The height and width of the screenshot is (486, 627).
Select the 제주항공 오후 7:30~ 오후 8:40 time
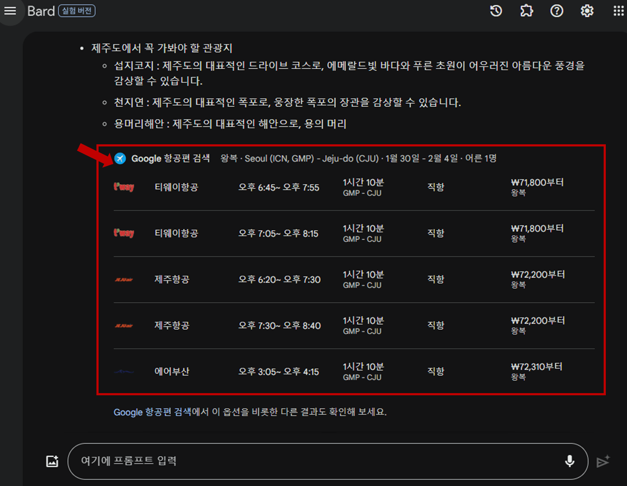pos(279,326)
